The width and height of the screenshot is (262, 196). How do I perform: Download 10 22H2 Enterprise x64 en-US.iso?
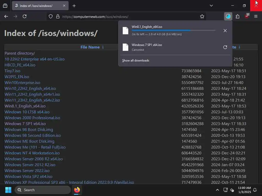coord(35,59)
